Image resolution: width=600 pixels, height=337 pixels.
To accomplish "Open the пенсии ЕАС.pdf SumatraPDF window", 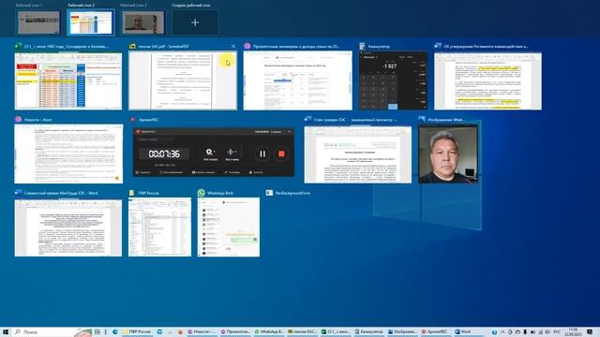I will click(183, 81).
